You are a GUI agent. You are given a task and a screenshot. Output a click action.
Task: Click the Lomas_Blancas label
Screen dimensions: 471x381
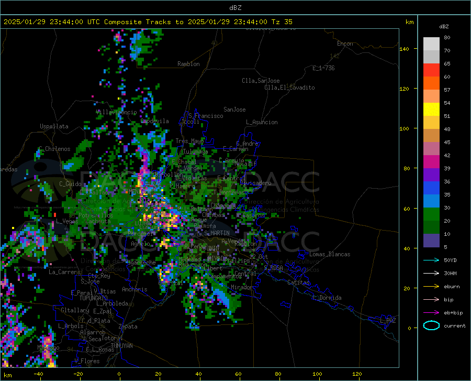330,254
